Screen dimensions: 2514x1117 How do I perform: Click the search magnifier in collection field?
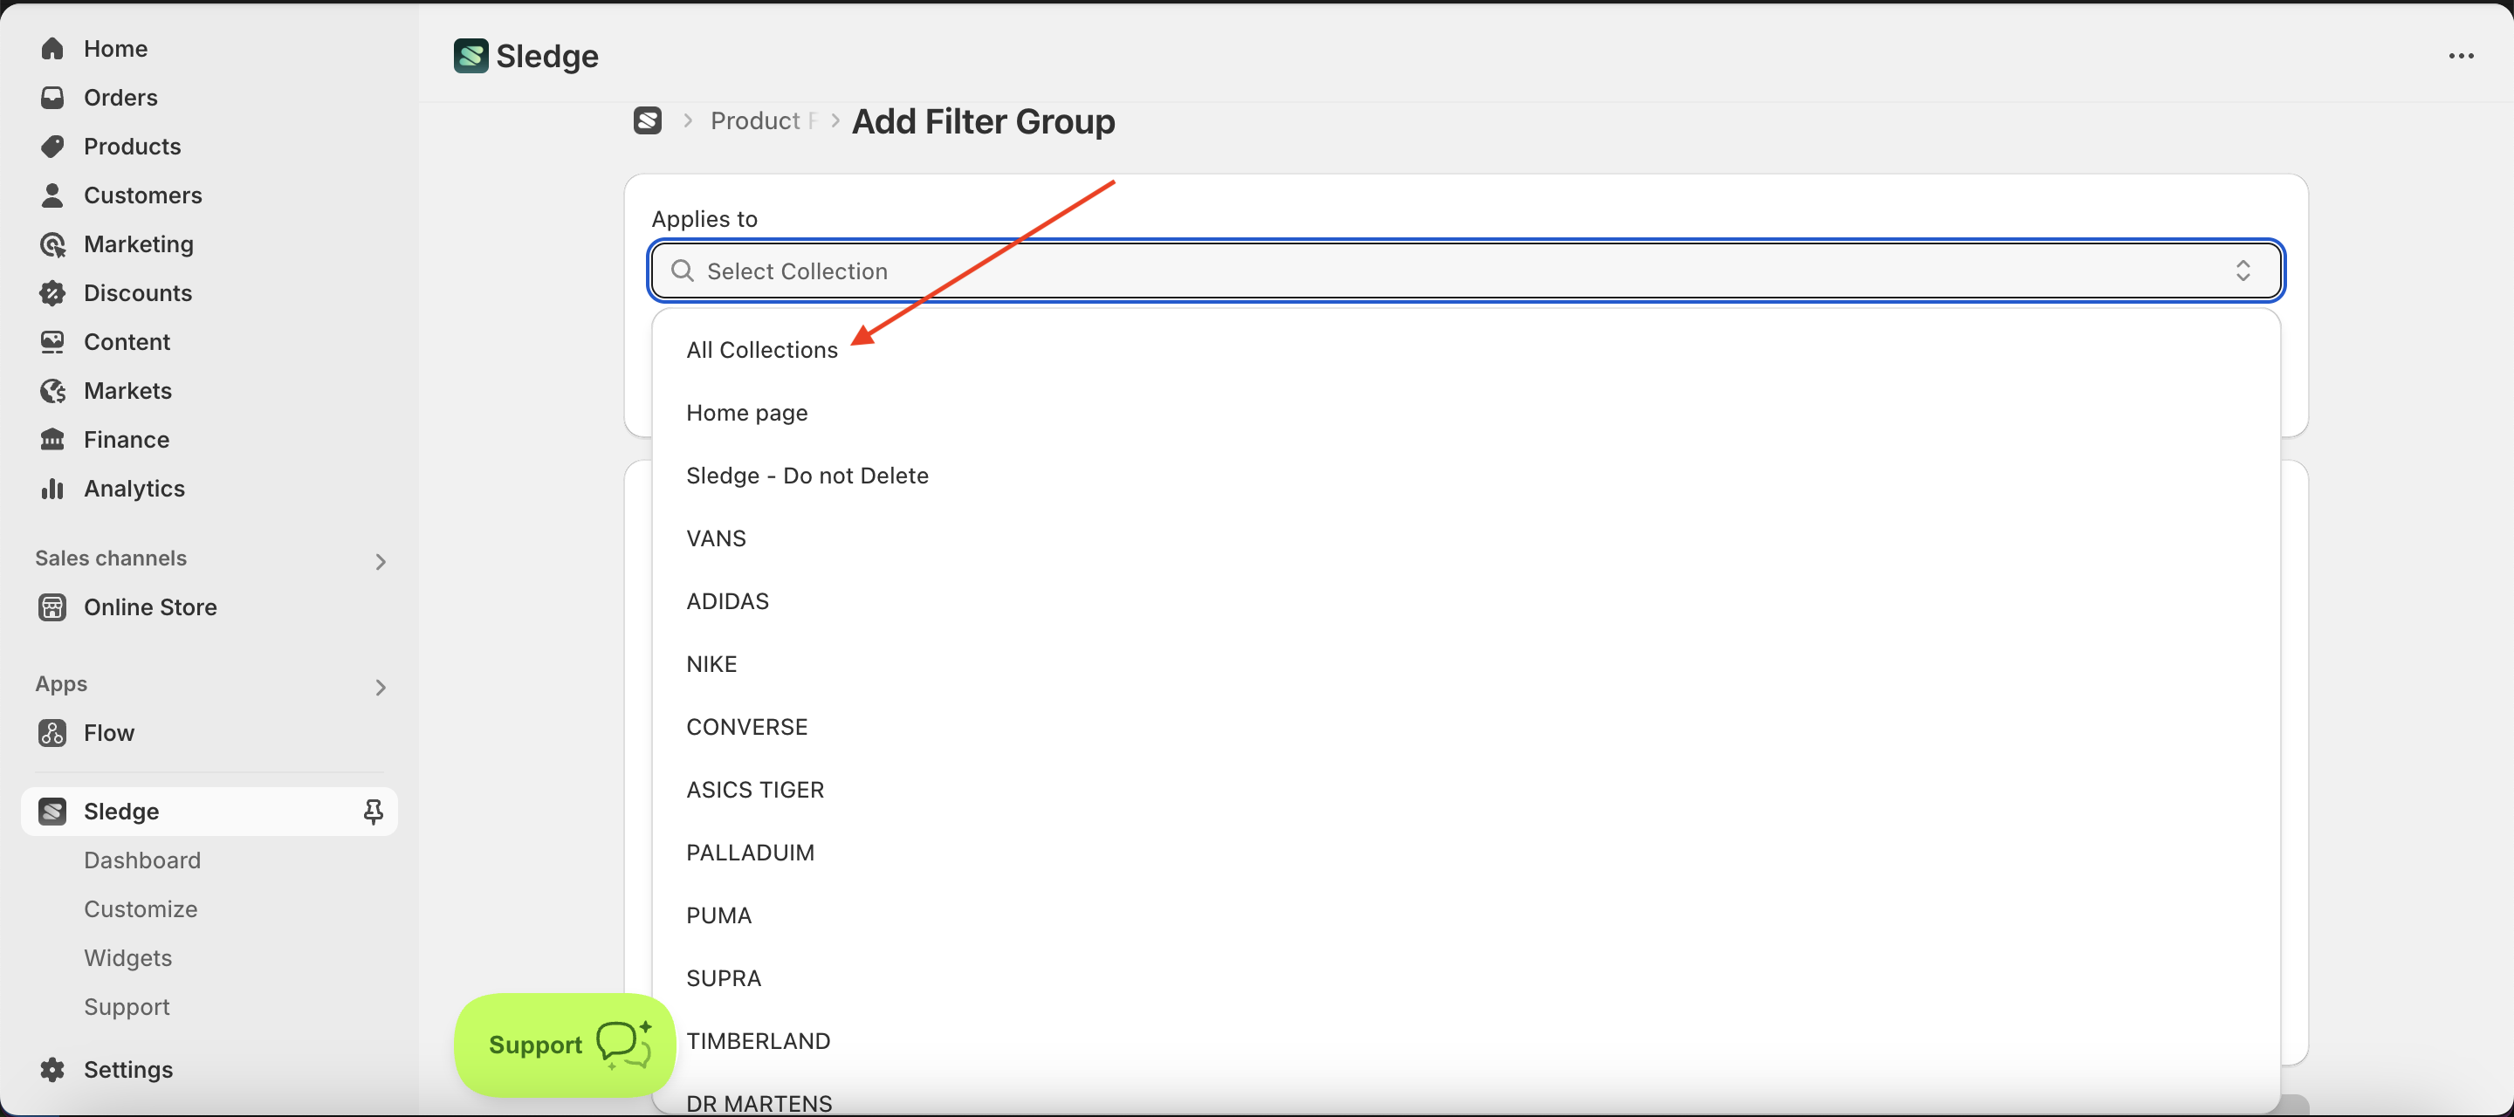coord(683,271)
